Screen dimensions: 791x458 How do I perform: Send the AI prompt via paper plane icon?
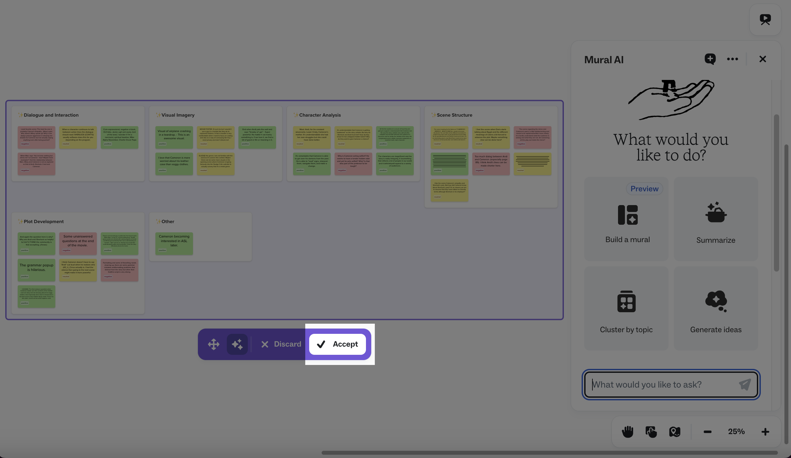(745, 385)
